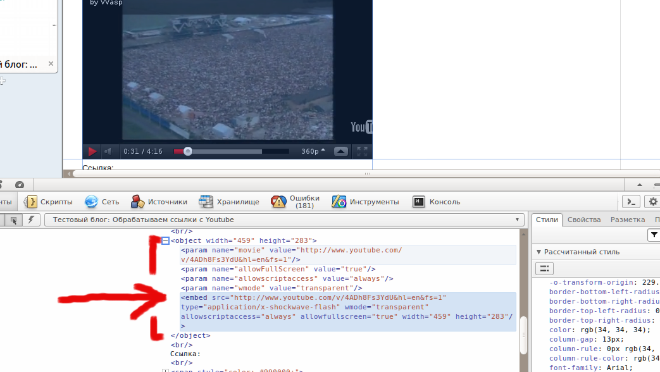Screen dimensions: 660x372
Task: Click the Ошибки warning triangle icon
Action: coord(278,202)
